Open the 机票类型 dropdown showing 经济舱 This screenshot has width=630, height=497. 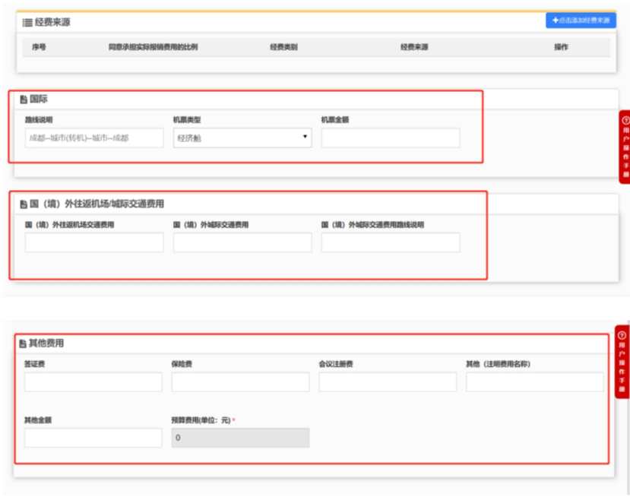point(242,138)
